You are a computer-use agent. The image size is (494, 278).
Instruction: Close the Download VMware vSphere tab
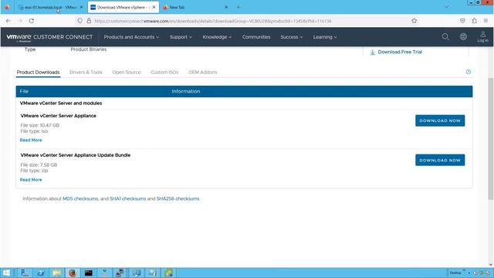(154, 7)
